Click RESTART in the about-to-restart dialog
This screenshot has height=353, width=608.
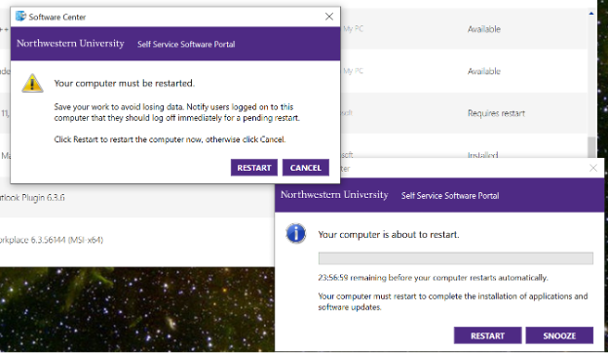(487, 335)
